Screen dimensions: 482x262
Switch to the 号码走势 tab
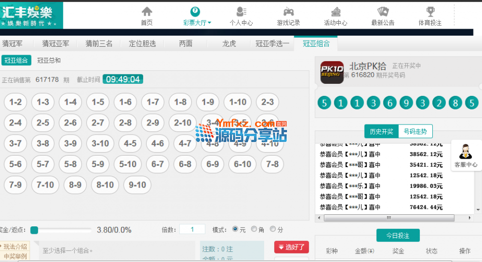tap(415, 132)
